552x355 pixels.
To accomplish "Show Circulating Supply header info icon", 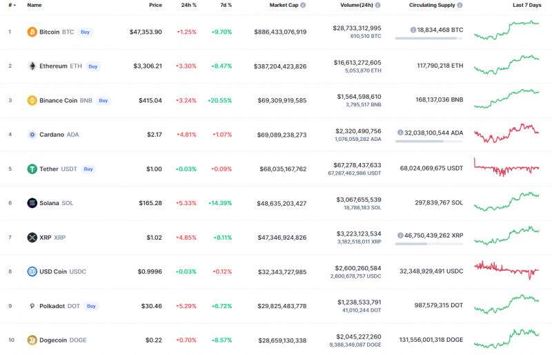I will [x=460, y=5].
